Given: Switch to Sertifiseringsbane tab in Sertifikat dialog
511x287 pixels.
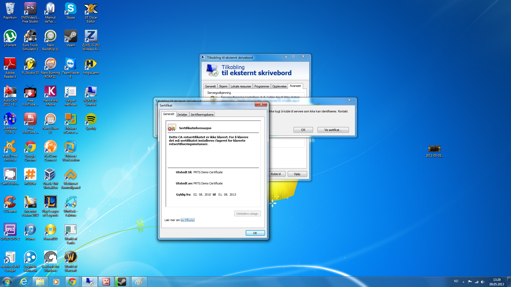Looking at the screenshot, I should click(202, 115).
